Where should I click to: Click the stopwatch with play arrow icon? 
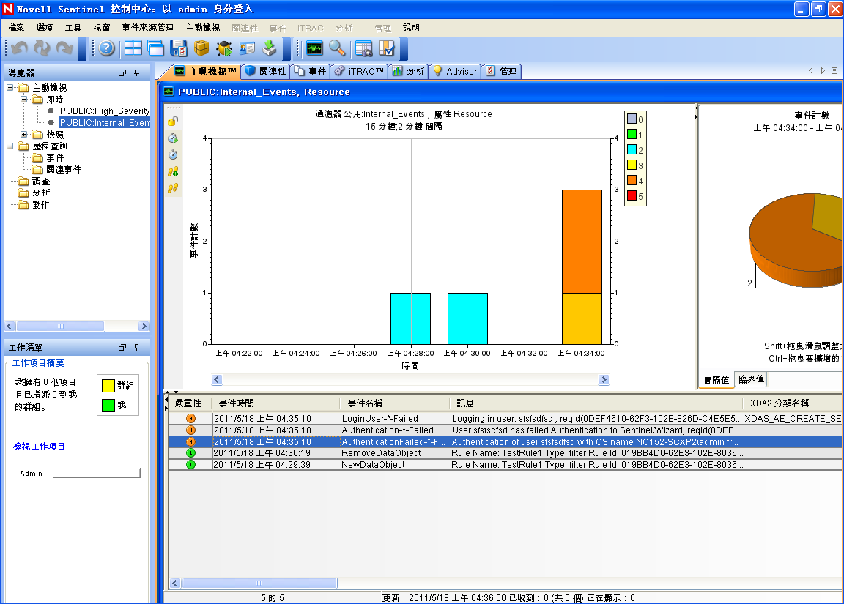tap(173, 138)
